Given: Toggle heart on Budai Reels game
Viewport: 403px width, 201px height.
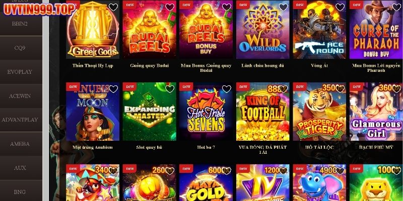Looking at the screenshot, I should point(170,7).
